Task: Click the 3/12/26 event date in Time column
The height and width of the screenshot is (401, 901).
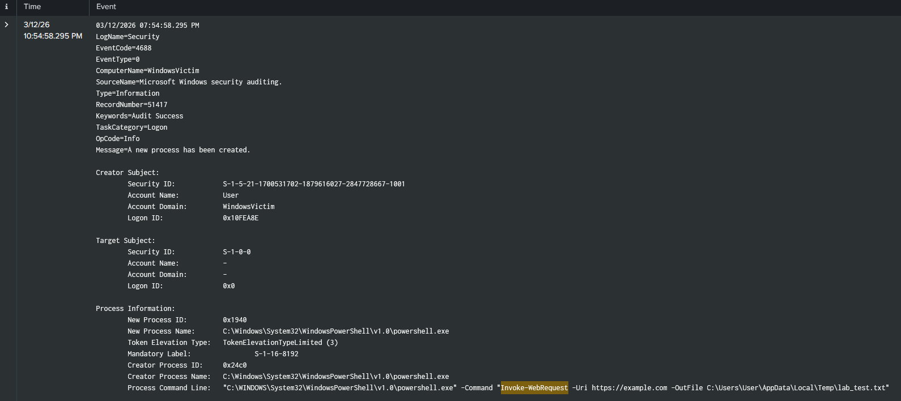Action: click(36, 25)
